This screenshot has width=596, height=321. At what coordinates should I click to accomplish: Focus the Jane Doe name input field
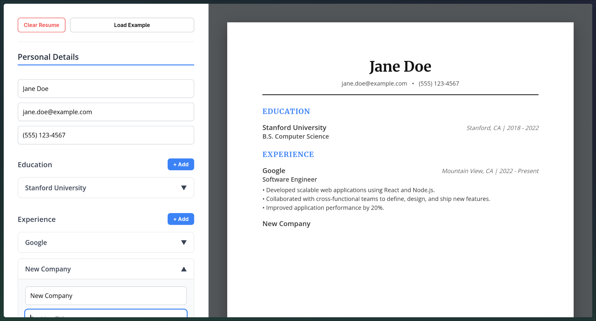point(106,89)
